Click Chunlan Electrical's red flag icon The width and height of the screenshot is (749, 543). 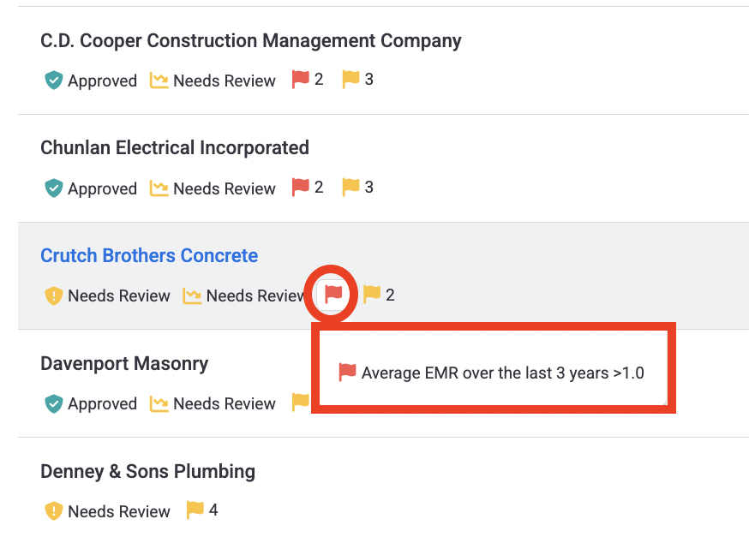(301, 188)
